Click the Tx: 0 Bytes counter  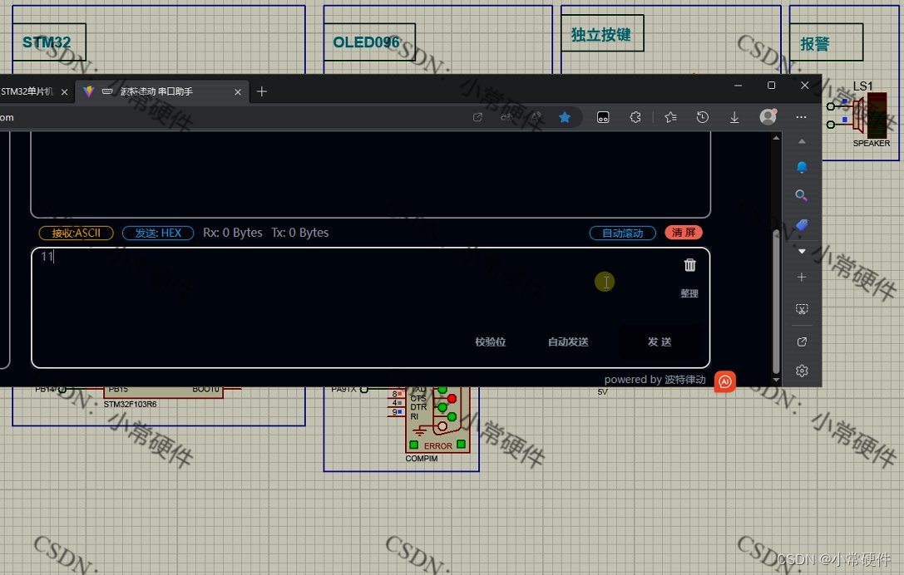(299, 233)
